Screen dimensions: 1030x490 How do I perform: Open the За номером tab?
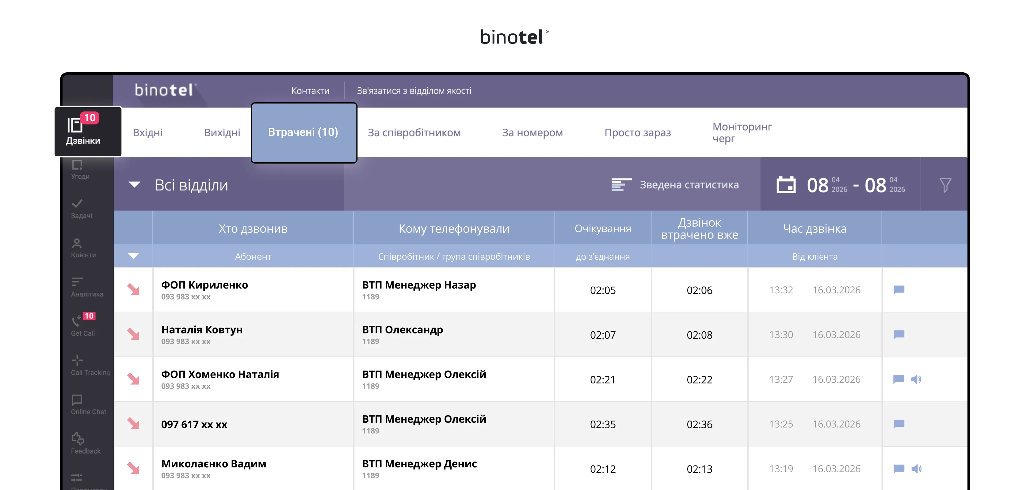click(x=532, y=133)
